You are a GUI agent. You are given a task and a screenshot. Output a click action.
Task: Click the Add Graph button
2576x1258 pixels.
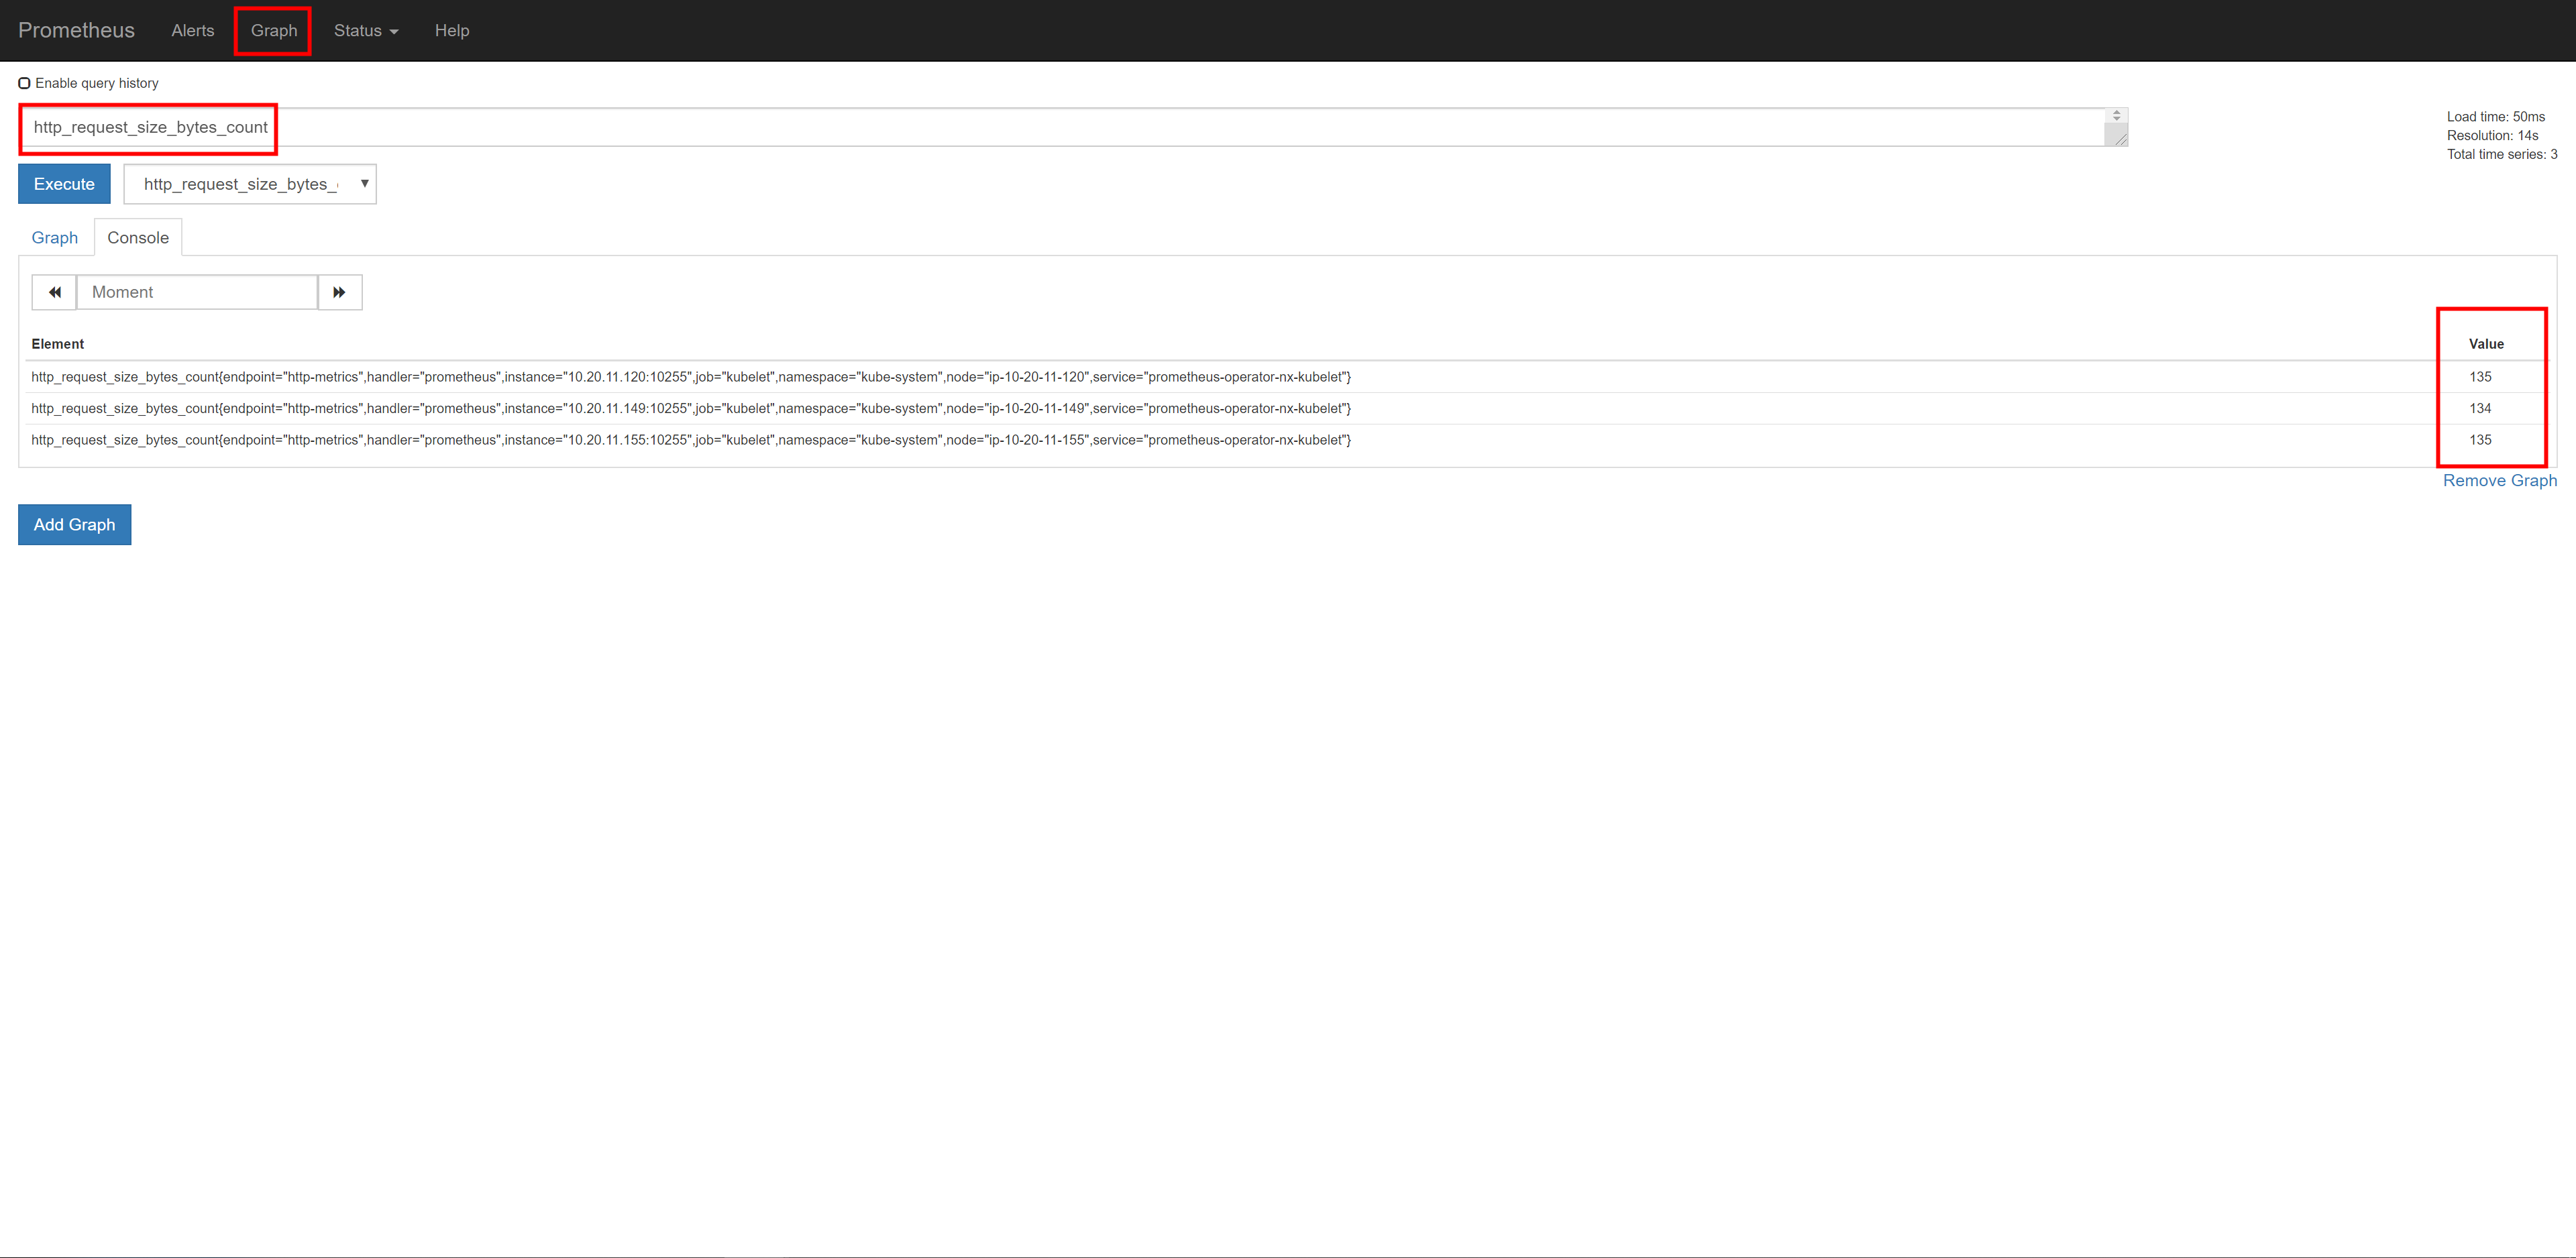tap(75, 525)
